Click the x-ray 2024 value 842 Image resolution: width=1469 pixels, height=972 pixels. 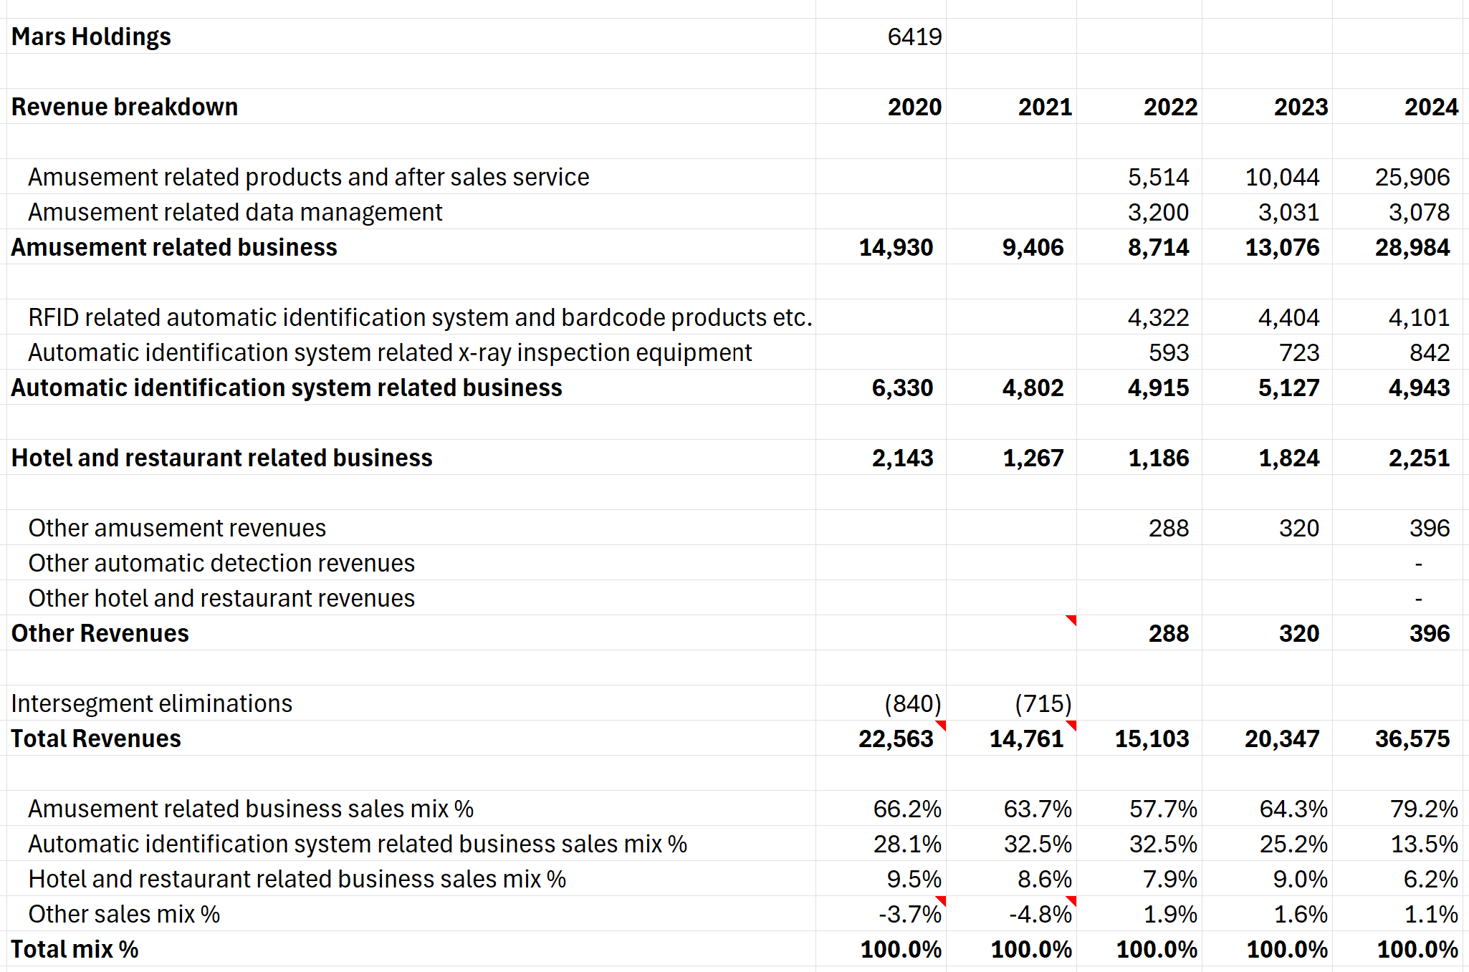[1429, 352]
